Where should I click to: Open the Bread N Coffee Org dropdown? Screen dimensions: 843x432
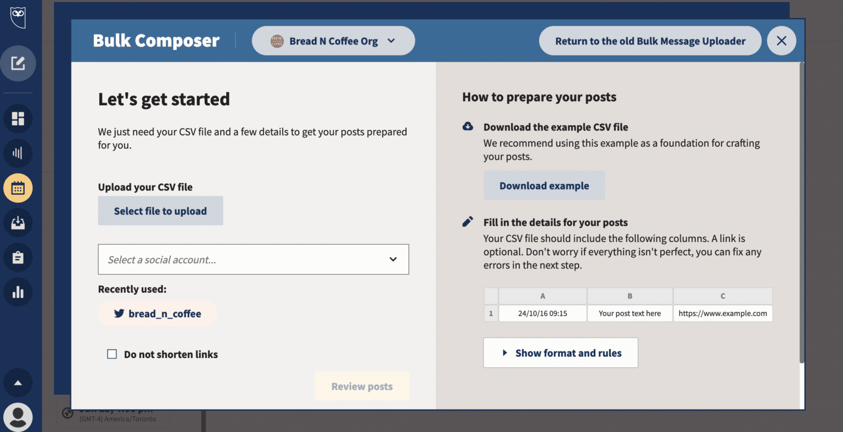(333, 41)
